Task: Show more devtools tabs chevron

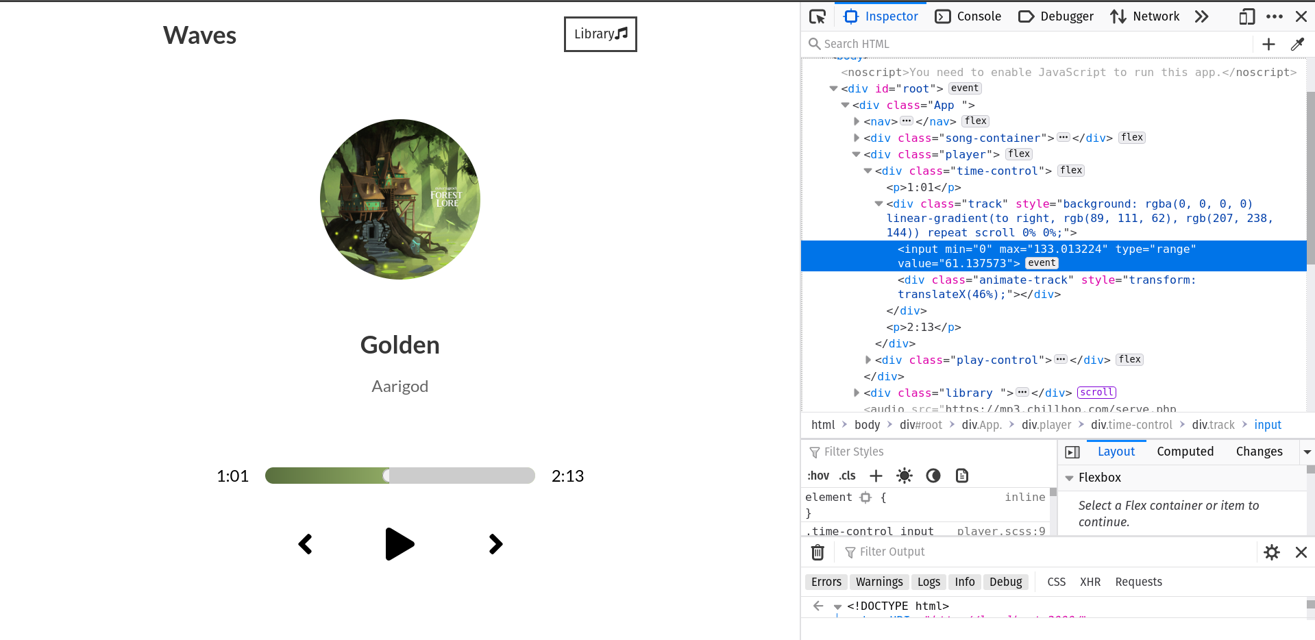Action: pos(1201,16)
